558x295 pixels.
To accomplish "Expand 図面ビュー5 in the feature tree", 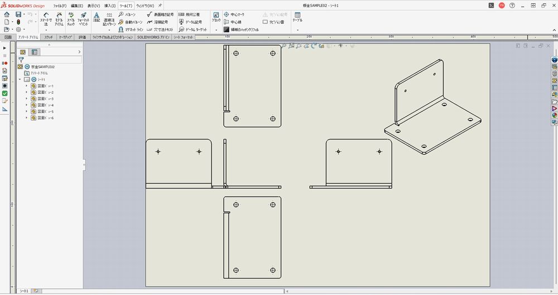I will point(26,112).
